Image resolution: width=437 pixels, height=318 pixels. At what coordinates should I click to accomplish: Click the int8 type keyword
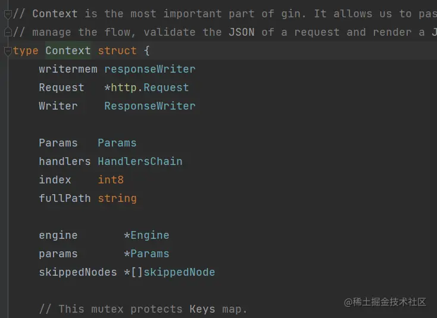coord(111,180)
